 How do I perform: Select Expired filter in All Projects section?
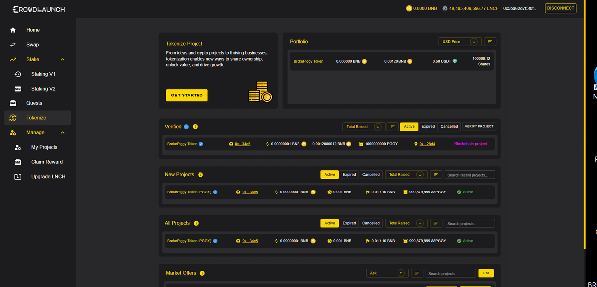tap(349, 223)
